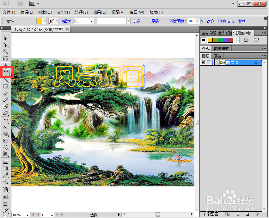Screen dimensions: 269x218
Task: Click Flash 文本 link
Action: pos(226,21)
